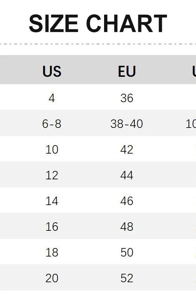The height and width of the screenshot is (294, 196).
Task: Click the SIZE CHART title
Action: 98,24
